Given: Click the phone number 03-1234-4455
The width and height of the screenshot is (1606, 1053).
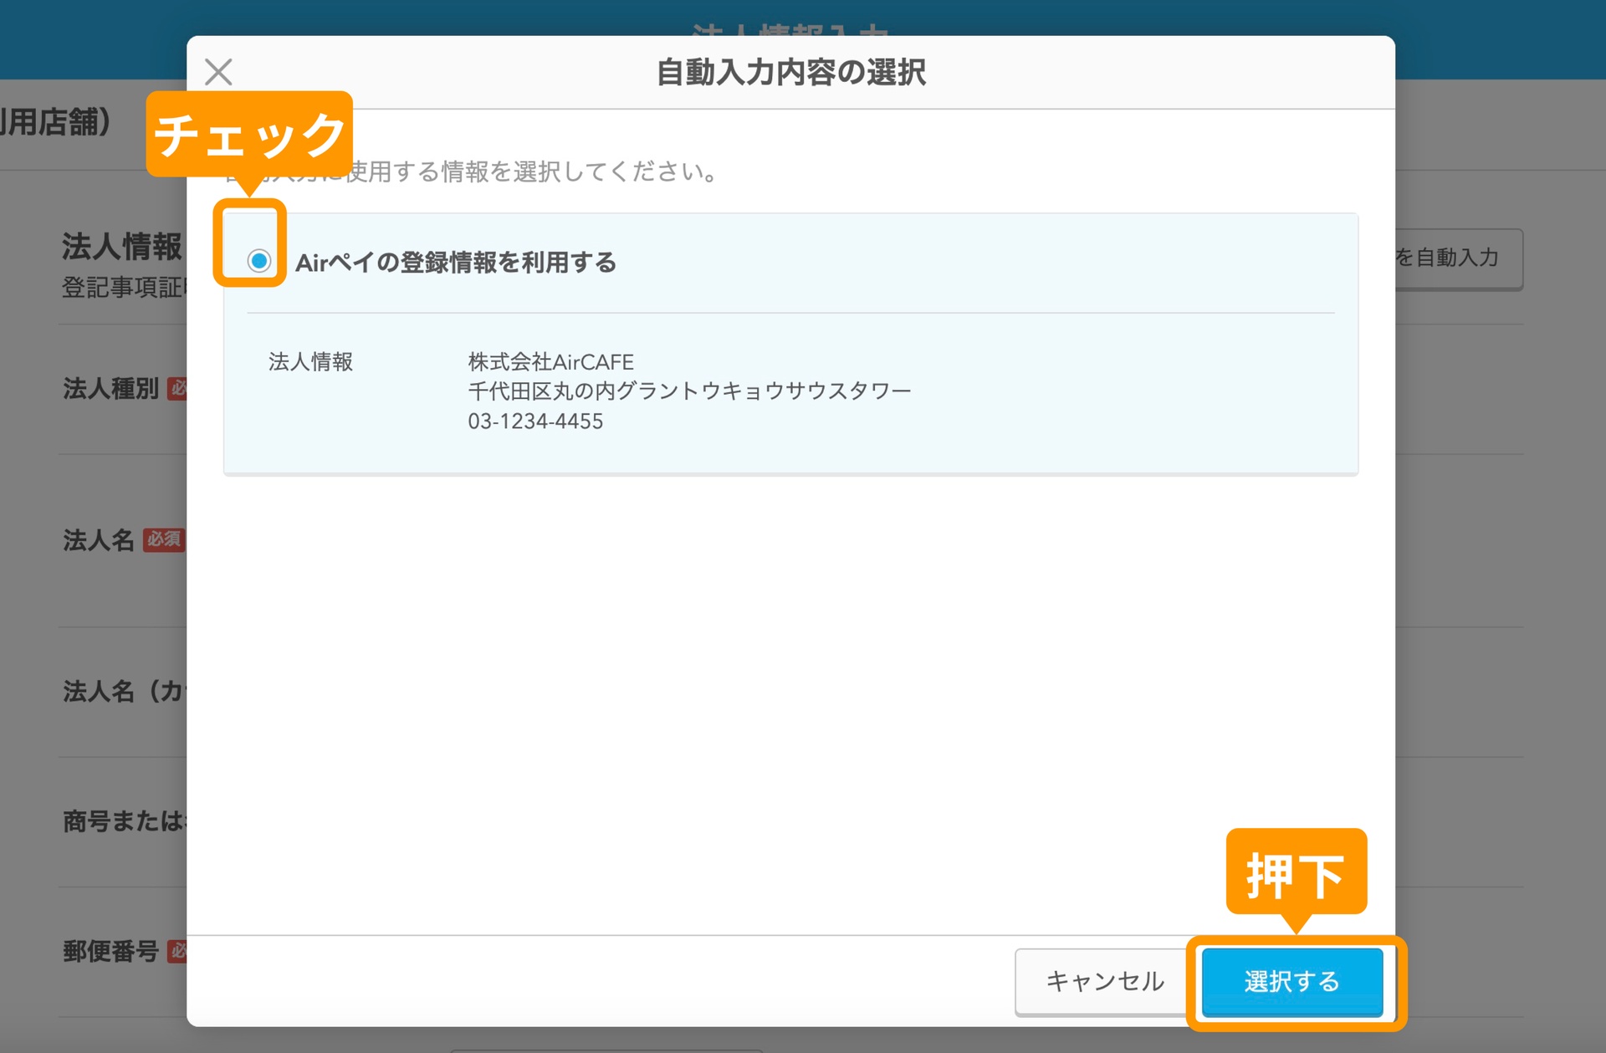Looking at the screenshot, I should click(535, 422).
